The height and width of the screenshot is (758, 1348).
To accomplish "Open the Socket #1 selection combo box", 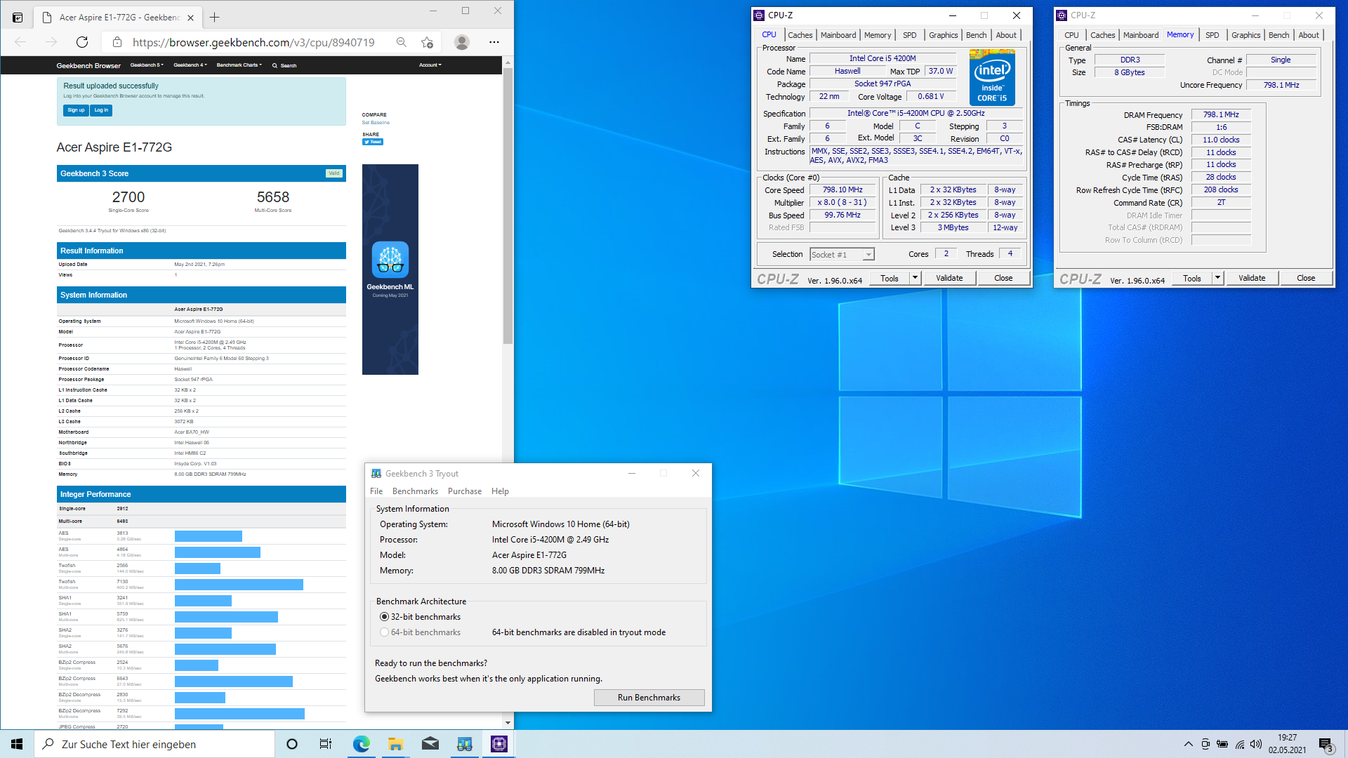I will point(842,255).
